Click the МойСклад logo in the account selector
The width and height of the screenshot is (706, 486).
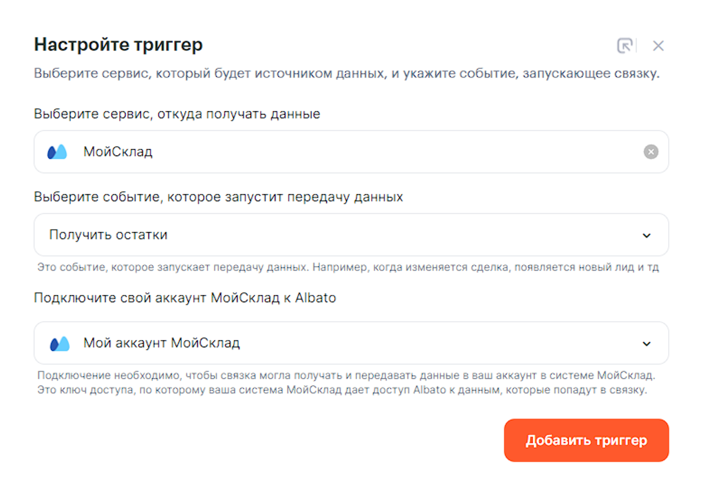click(60, 344)
